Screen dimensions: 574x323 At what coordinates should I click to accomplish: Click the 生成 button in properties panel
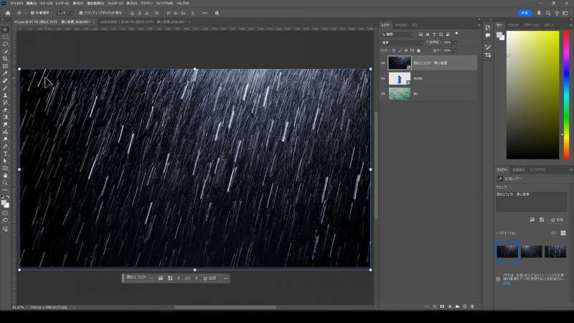coord(558,219)
